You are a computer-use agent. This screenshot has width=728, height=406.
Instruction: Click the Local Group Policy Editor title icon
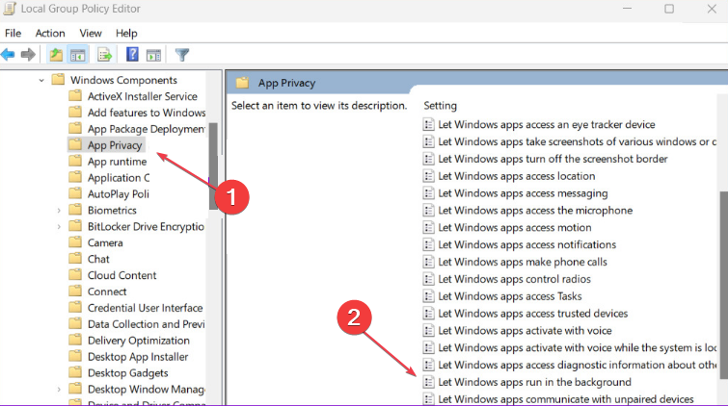pos(10,9)
